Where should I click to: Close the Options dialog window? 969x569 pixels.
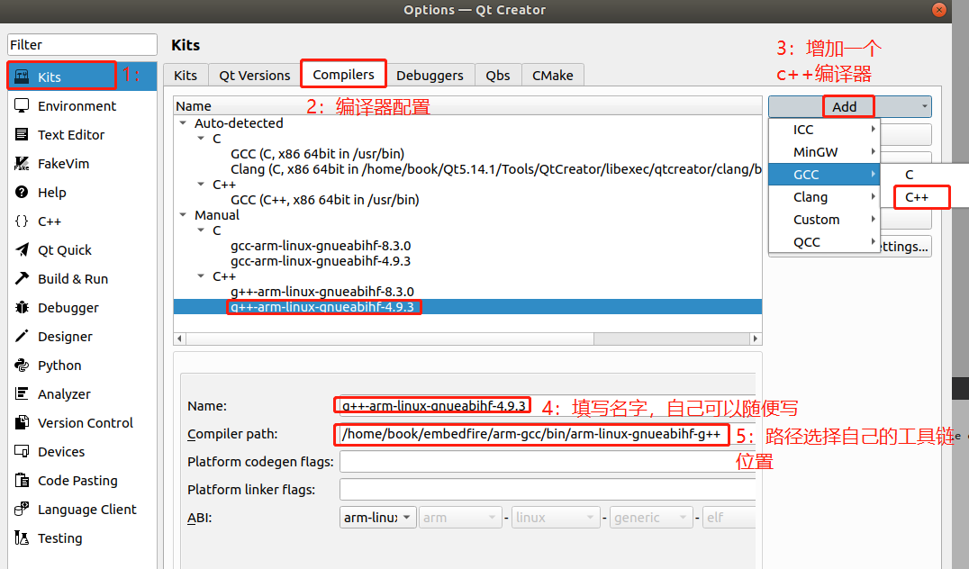click(x=938, y=10)
